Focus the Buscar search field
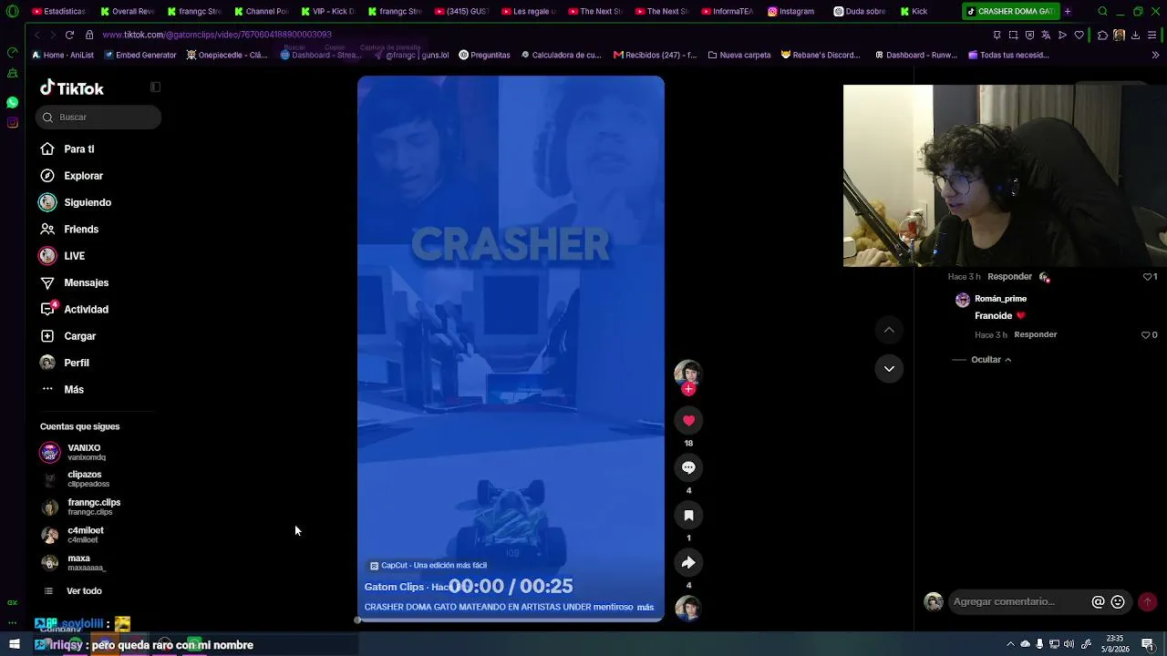 coord(98,117)
